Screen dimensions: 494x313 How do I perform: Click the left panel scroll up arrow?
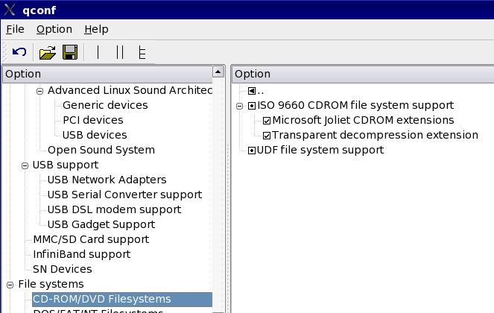tap(218, 72)
